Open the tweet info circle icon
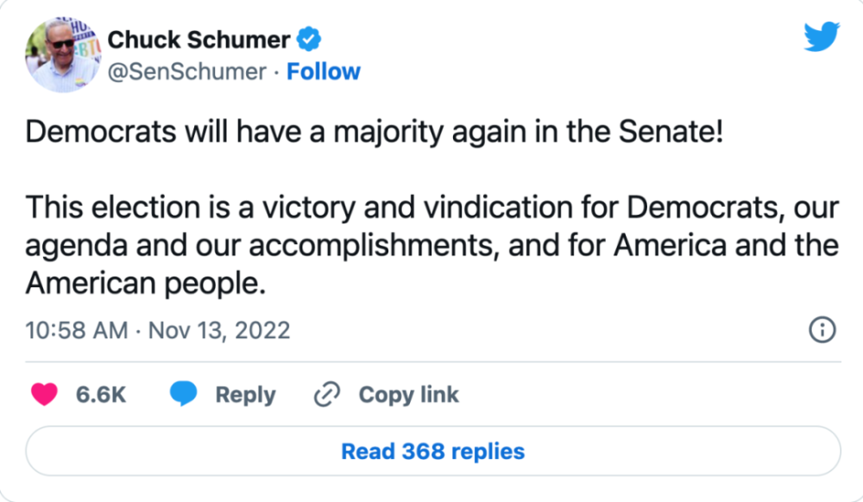 [821, 329]
